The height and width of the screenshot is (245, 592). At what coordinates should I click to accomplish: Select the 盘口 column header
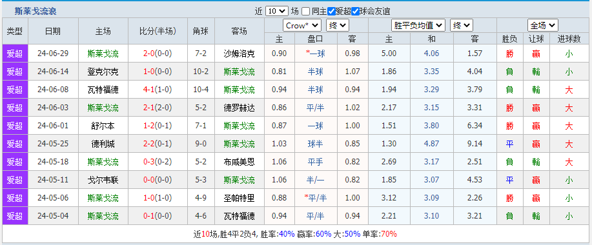(x=315, y=39)
